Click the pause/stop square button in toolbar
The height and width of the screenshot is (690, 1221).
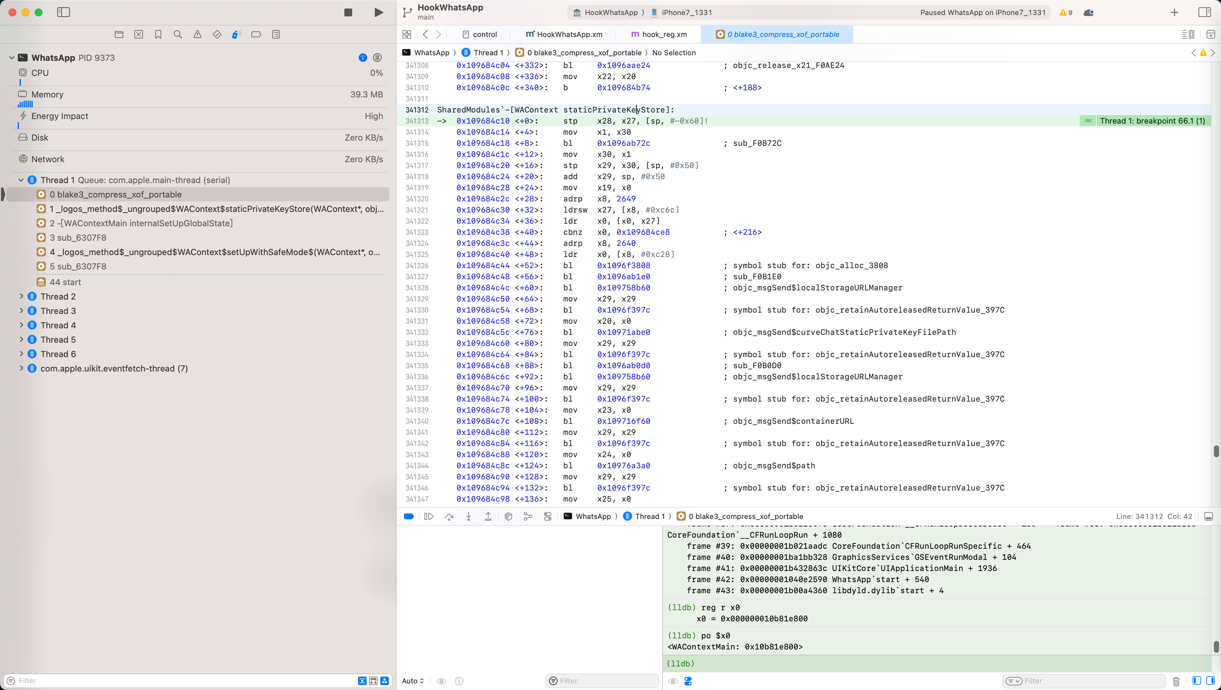[x=348, y=12]
